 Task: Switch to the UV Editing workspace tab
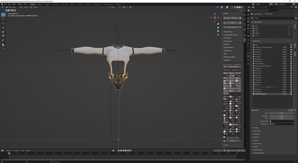pyautogui.click(x=55, y=4)
